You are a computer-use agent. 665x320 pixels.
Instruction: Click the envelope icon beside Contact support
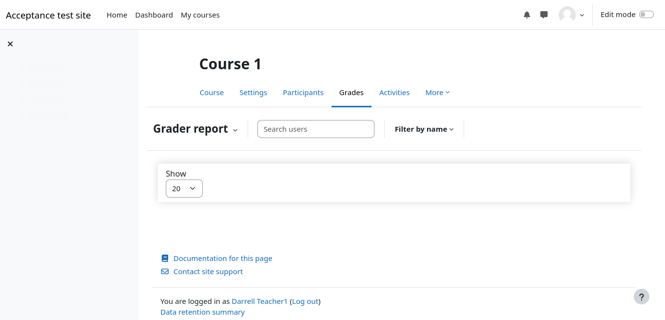pos(165,272)
